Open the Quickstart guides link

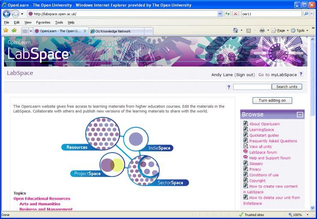click(x=264, y=135)
